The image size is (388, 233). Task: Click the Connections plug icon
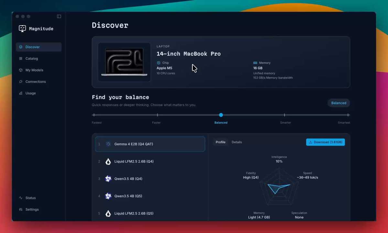point(21,82)
